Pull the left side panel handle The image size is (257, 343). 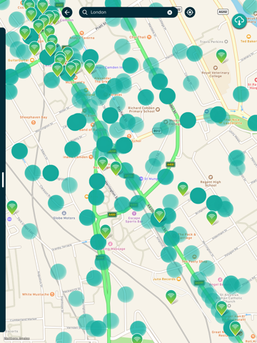pyautogui.click(x=3, y=180)
